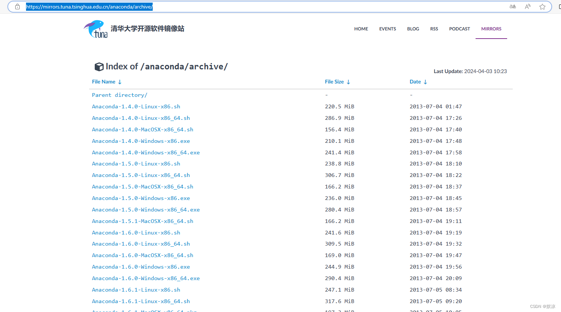
Task: Download Anaconda-1.4.0-Windows-x86.exe
Action: coord(141,141)
